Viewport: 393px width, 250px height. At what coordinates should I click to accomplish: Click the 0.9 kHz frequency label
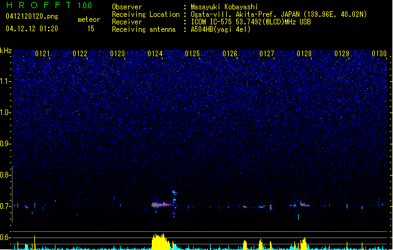(5, 144)
